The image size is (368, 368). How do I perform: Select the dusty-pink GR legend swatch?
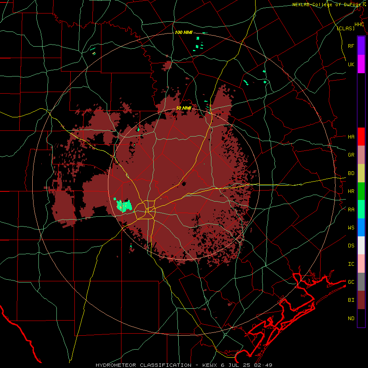click(361, 155)
